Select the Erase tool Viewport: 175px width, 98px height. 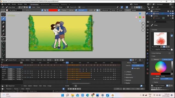[3, 27]
